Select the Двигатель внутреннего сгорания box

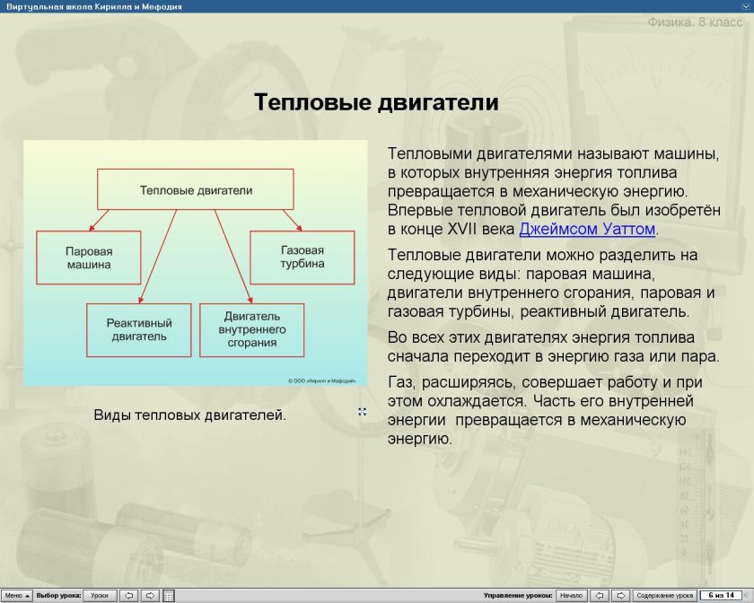point(254,329)
